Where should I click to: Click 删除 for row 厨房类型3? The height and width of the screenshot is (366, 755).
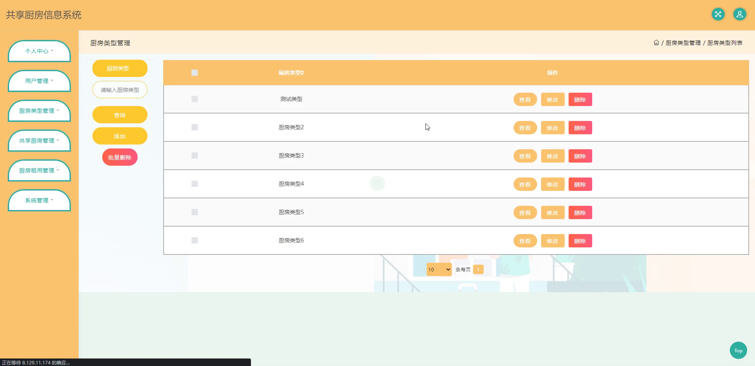tap(580, 156)
